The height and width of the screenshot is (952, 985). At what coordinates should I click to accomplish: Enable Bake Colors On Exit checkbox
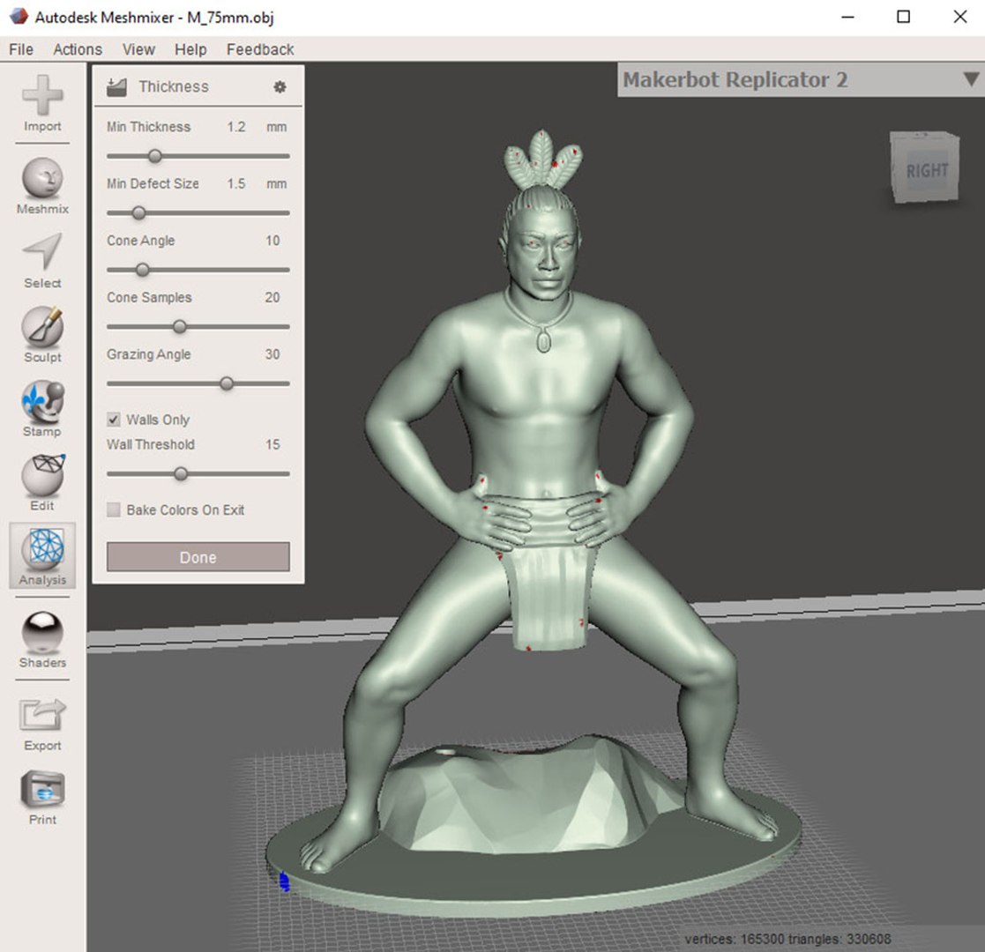point(114,509)
